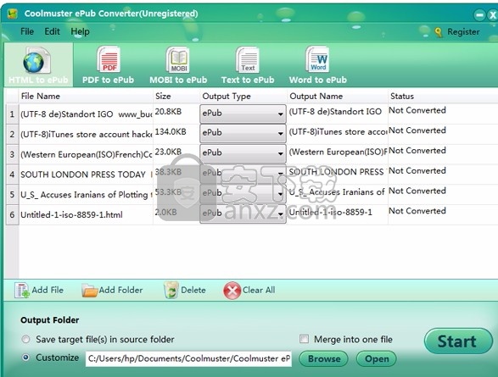The height and width of the screenshot is (377, 498).
Task: Open the File menu
Action: (27, 31)
